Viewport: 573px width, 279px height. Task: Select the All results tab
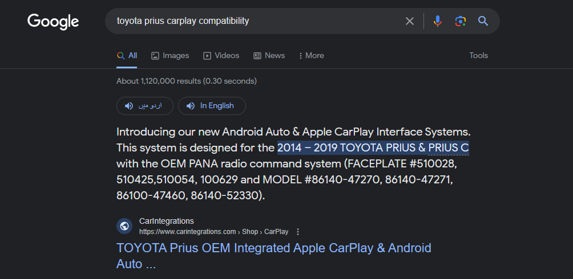127,56
